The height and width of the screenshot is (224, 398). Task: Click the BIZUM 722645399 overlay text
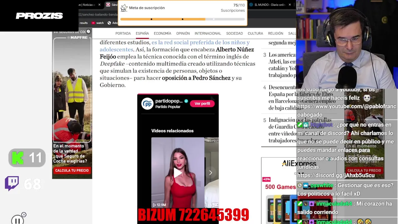click(193, 215)
